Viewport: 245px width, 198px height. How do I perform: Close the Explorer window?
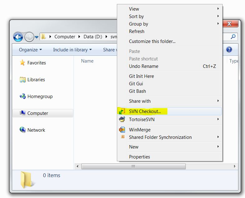(x=230, y=24)
